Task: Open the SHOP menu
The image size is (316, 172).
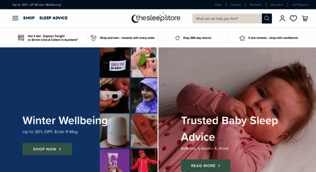Action: [x=29, y=18]
